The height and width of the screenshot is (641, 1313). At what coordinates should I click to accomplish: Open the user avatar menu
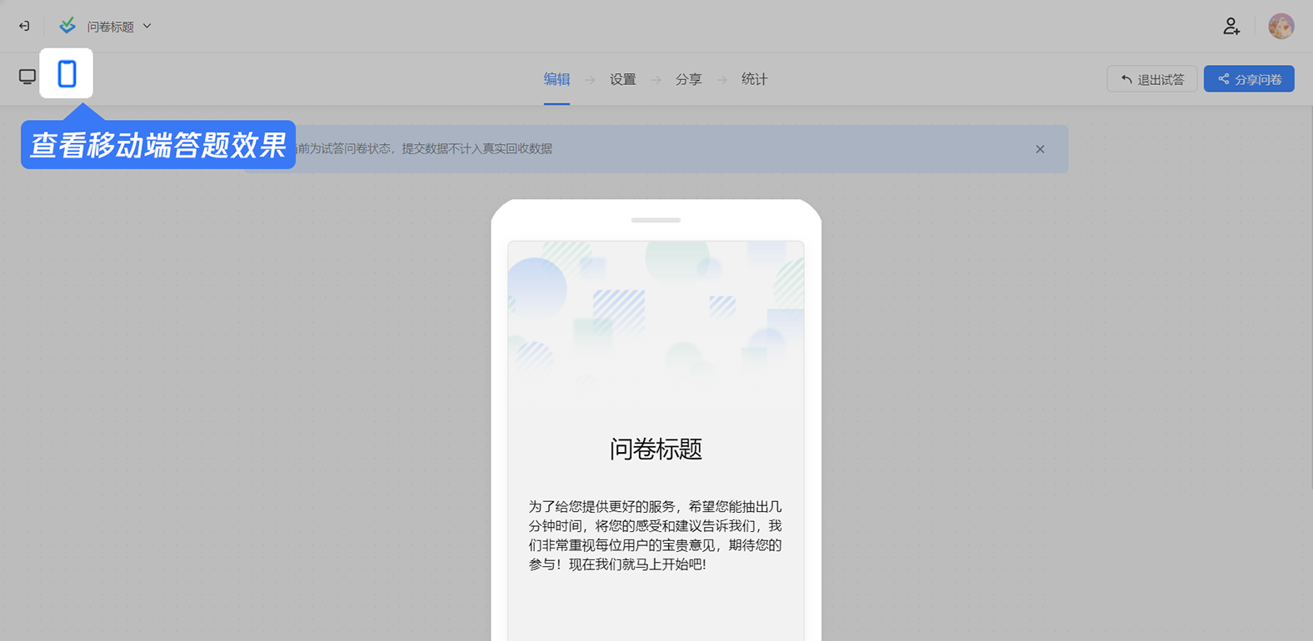[x=1281, y=27]
